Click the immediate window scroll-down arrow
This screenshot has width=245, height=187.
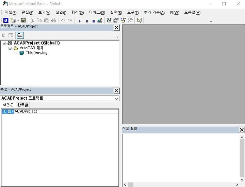(242, 180)
